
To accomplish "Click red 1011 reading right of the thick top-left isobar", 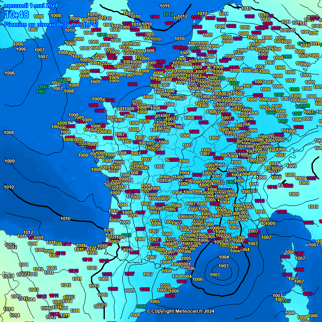I will tap(155, 17).
